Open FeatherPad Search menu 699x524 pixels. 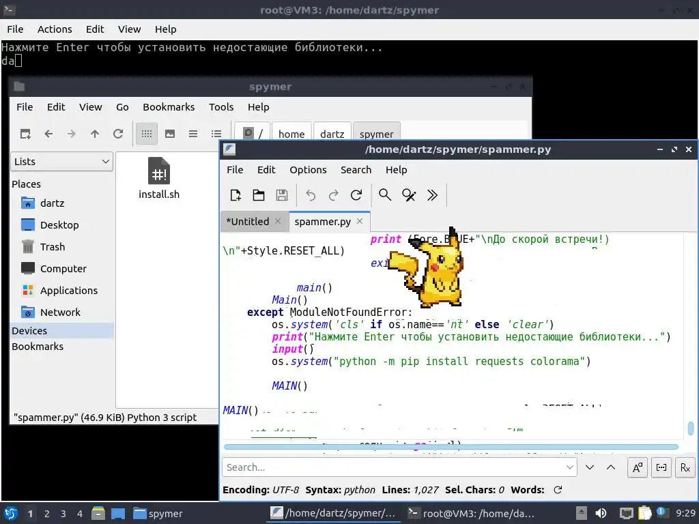pyautogui.click(x=356, y=170)
